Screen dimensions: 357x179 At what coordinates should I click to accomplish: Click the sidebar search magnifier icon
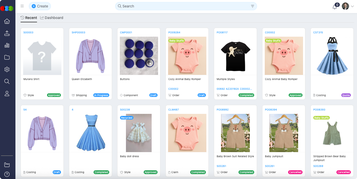7,82
